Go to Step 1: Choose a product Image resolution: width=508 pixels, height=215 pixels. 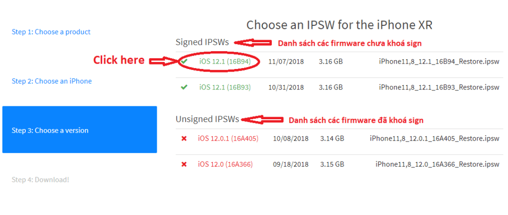click(51, 32)
